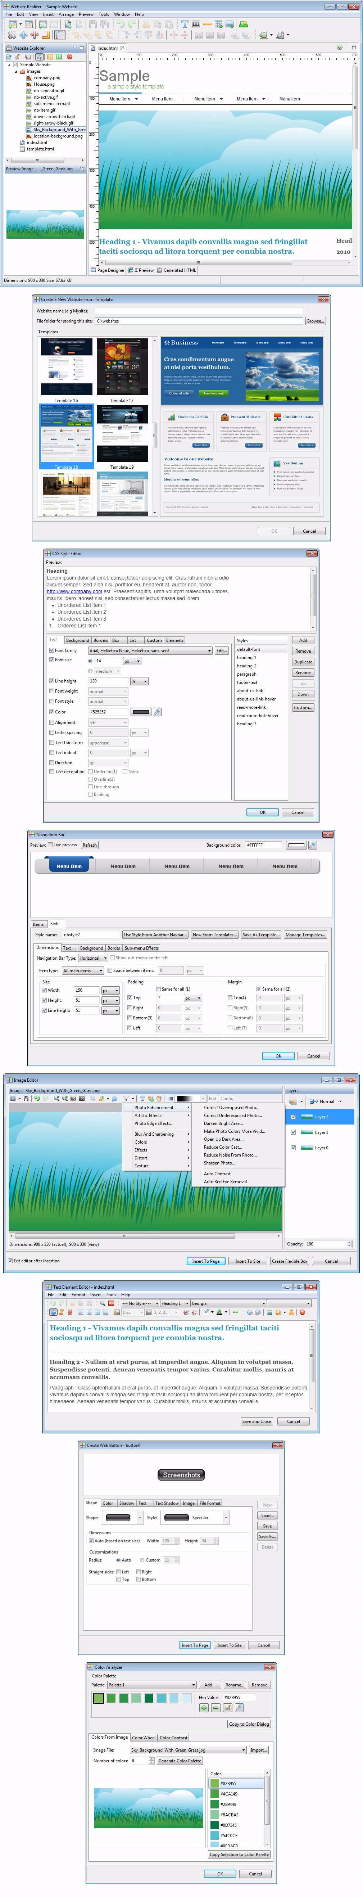Click the color picker eyedropper beside text color

pyautogui.click(x=158, y=712)
